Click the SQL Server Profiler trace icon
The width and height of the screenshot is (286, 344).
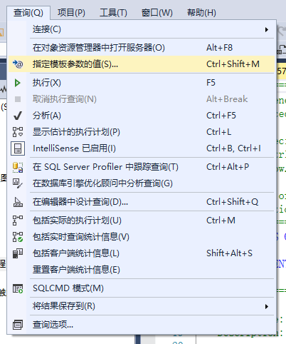[18, 167]
